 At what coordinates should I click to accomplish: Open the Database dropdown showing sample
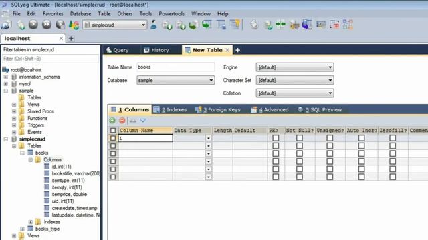pos(175,80)
